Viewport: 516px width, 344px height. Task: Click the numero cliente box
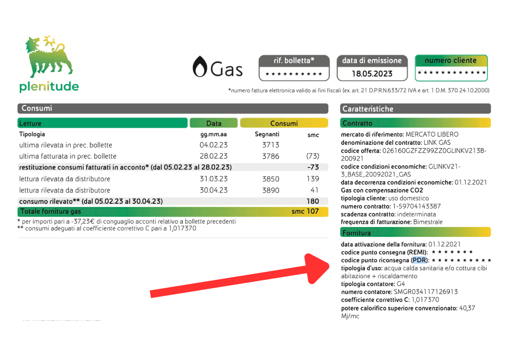point(451,68)
